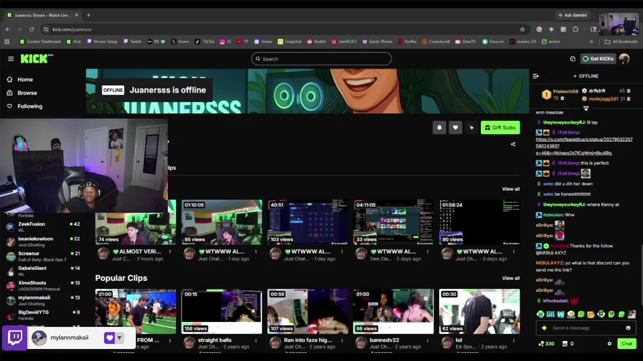Click View all for recent videos
The image size is (643, 361).
510,189
